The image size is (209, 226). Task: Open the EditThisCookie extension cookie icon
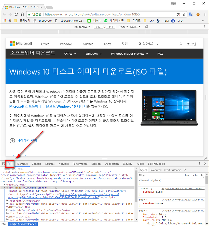198,14
